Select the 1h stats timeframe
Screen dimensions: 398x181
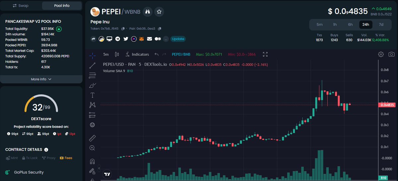(x=335, y=24)
